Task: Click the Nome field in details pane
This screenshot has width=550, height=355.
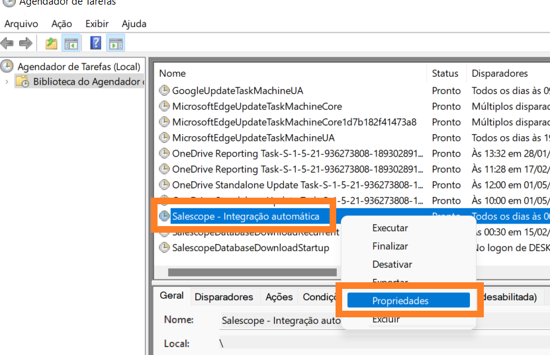Action: 280,321
